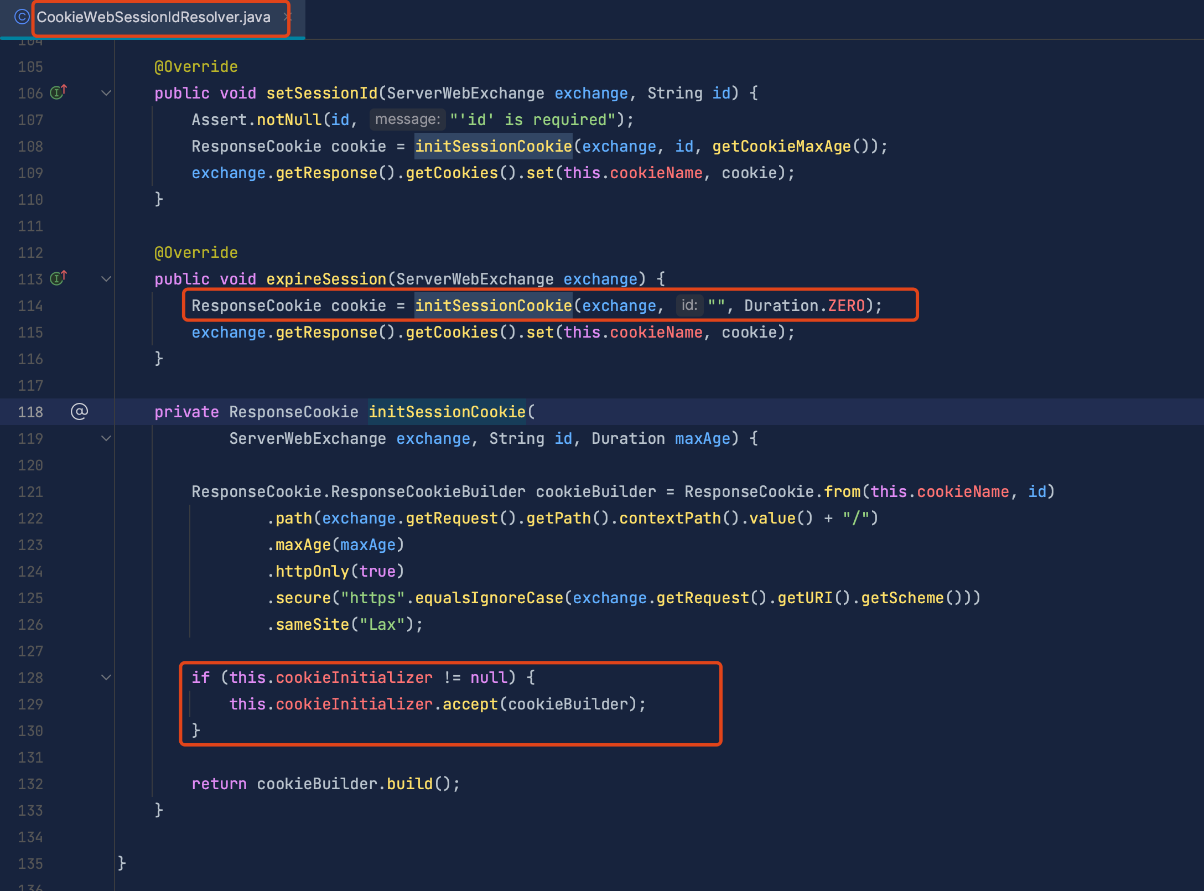The width and height of the screenshot is (1204, 891).
Task: Click the implements-method gutter icon at line 106
Action: coord(58,92)
